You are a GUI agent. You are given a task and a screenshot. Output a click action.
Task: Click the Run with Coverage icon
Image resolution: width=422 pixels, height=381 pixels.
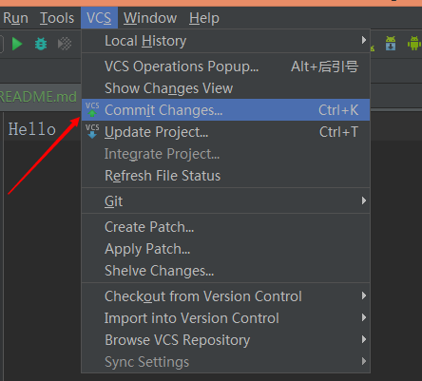click(65, 44)
